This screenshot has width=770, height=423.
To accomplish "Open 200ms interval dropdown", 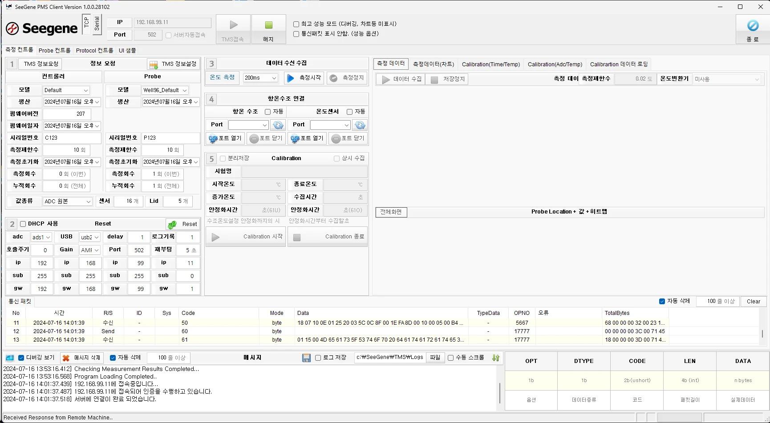I will point(260,78).
